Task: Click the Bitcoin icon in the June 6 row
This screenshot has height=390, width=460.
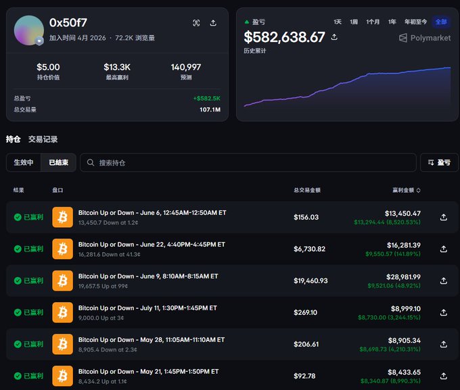Action: click(62, 217)
